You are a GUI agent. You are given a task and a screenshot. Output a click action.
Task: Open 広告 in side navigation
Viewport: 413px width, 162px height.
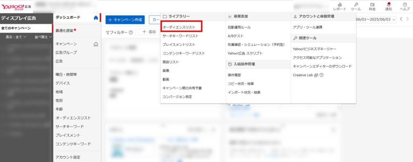coord(59,61)
